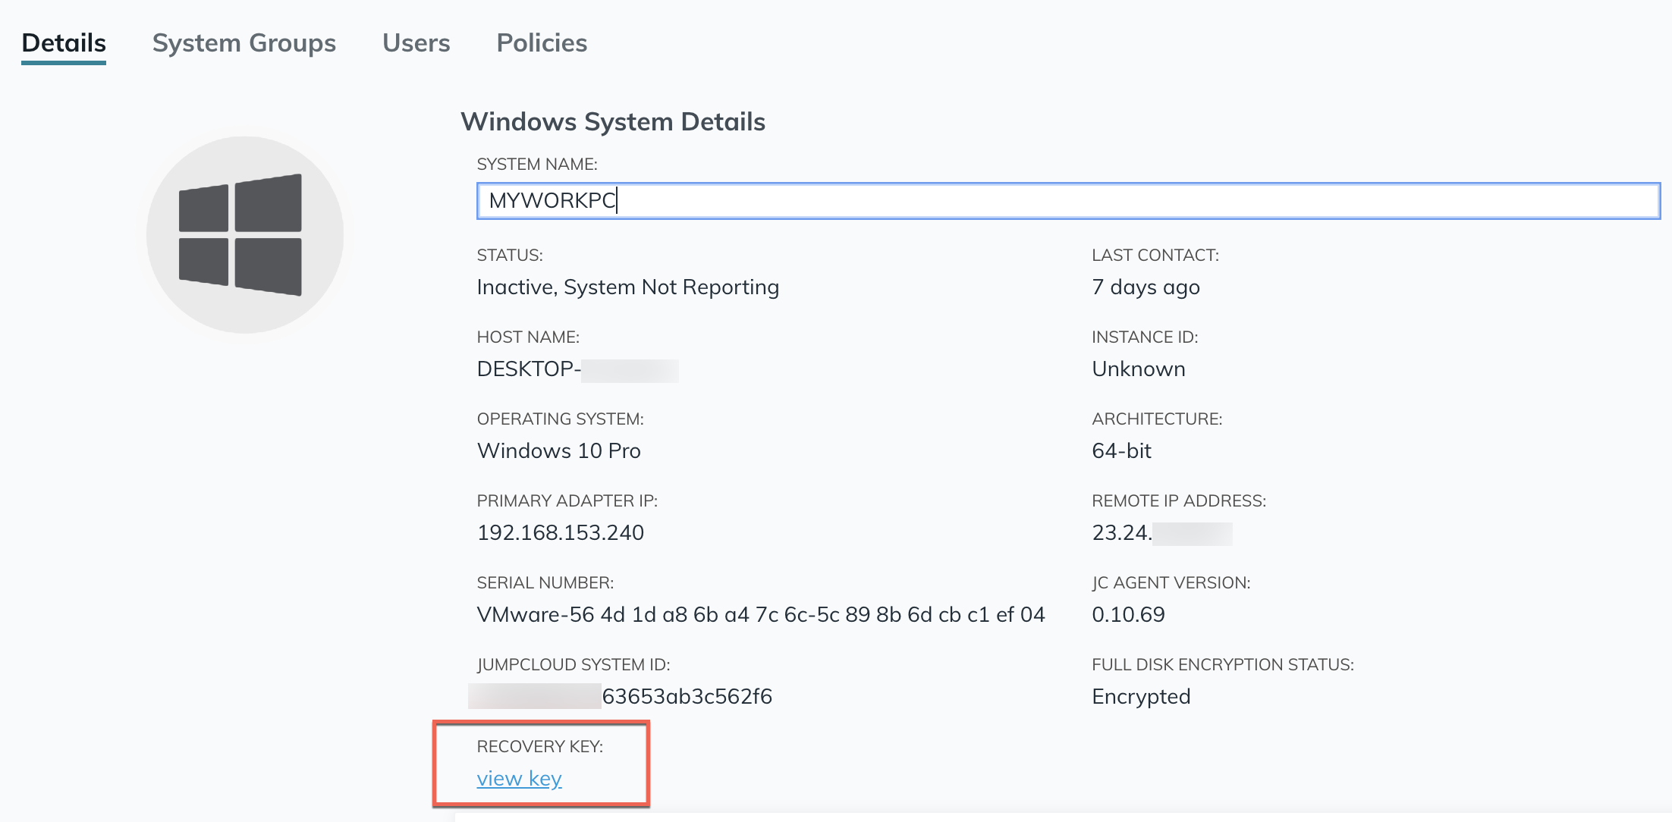The image size is (1672, 822).
Task: Open the Users tab
Action: (x=416, y=43)
